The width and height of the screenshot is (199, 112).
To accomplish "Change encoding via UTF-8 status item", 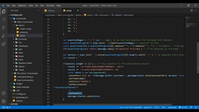I will coord(156,107).
